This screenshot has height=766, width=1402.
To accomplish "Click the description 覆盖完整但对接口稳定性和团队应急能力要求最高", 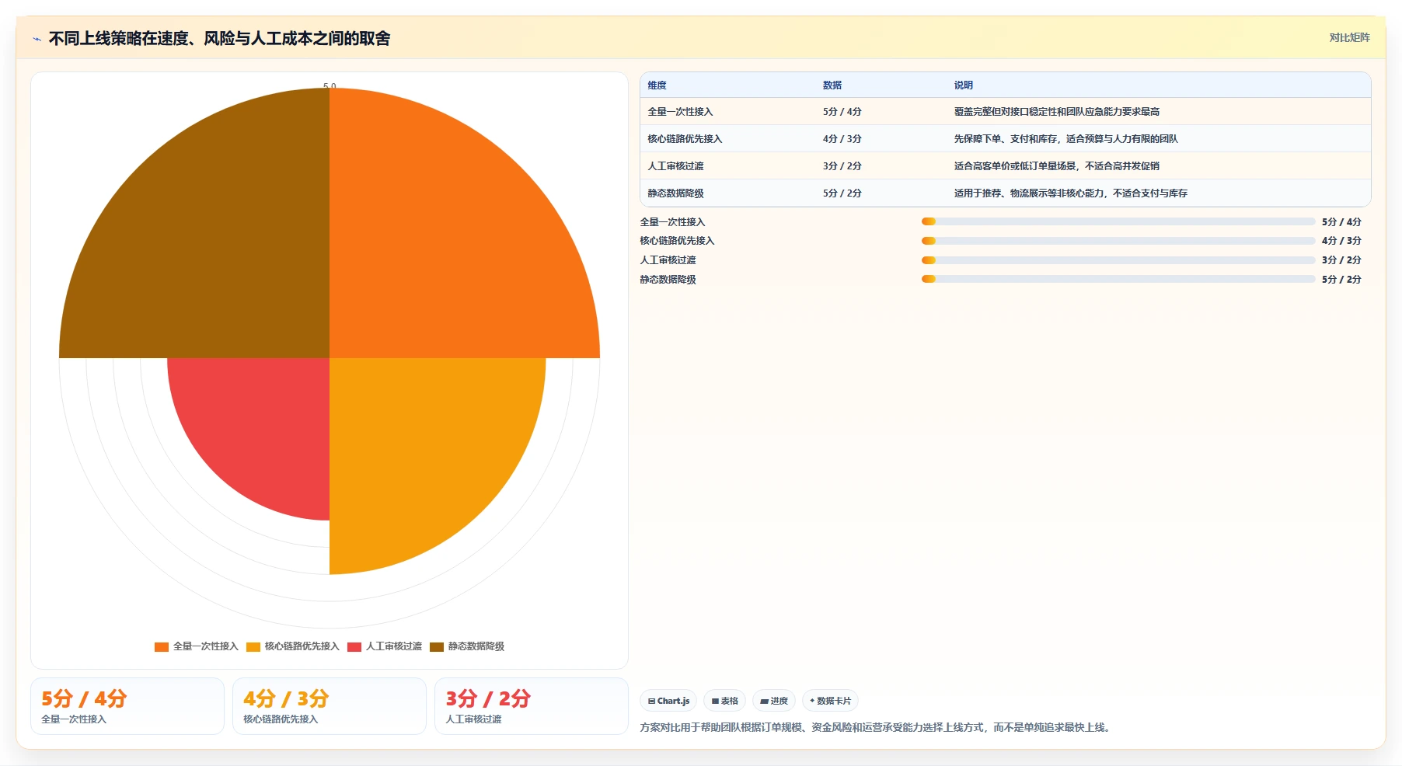I will [1057, 112].
